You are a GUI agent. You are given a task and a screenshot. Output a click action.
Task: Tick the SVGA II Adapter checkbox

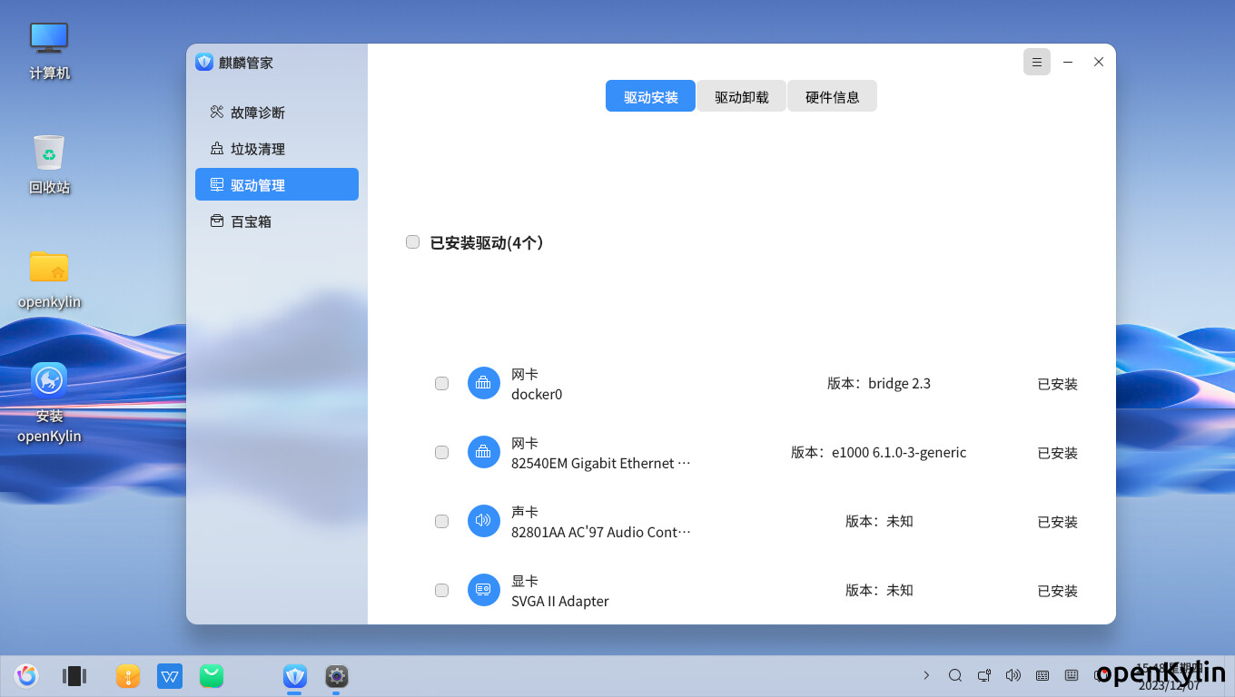point(442,591)
